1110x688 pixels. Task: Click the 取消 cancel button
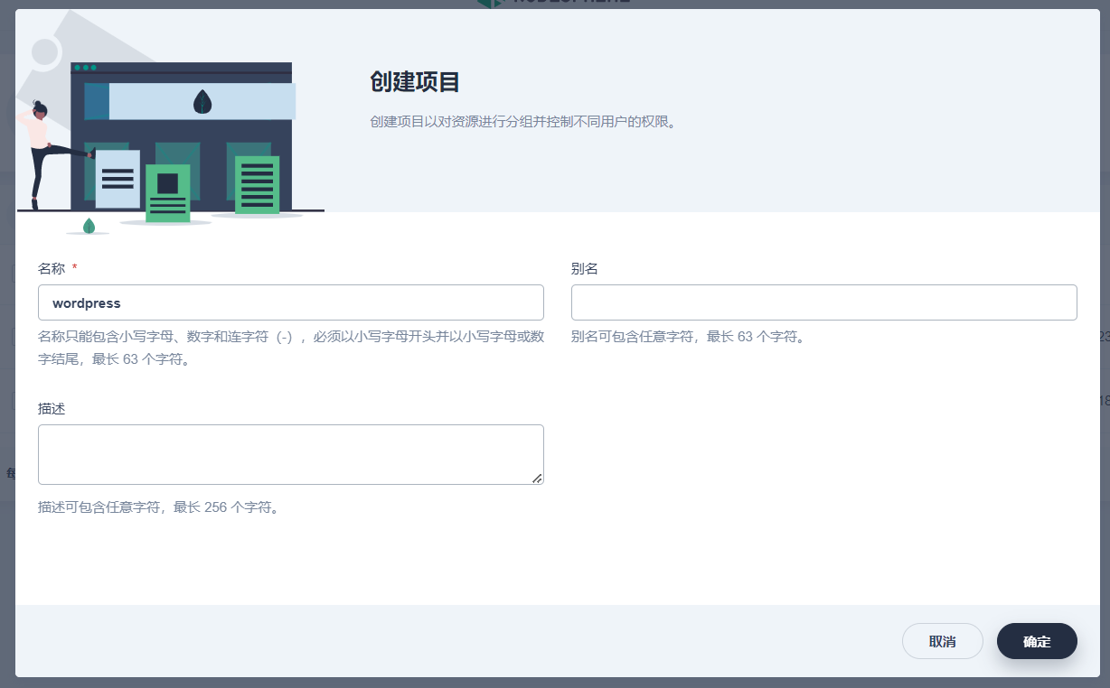pyautogui.click(x=942, y=641)
